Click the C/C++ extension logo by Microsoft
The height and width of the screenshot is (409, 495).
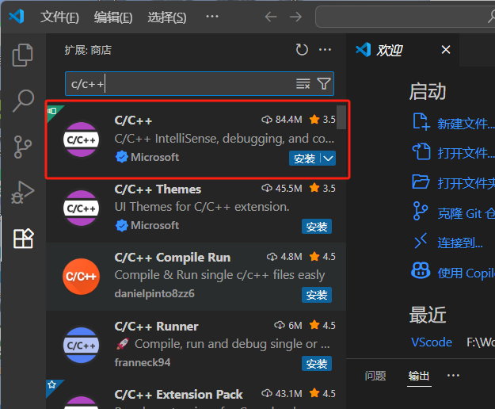(x=81, y=140)
